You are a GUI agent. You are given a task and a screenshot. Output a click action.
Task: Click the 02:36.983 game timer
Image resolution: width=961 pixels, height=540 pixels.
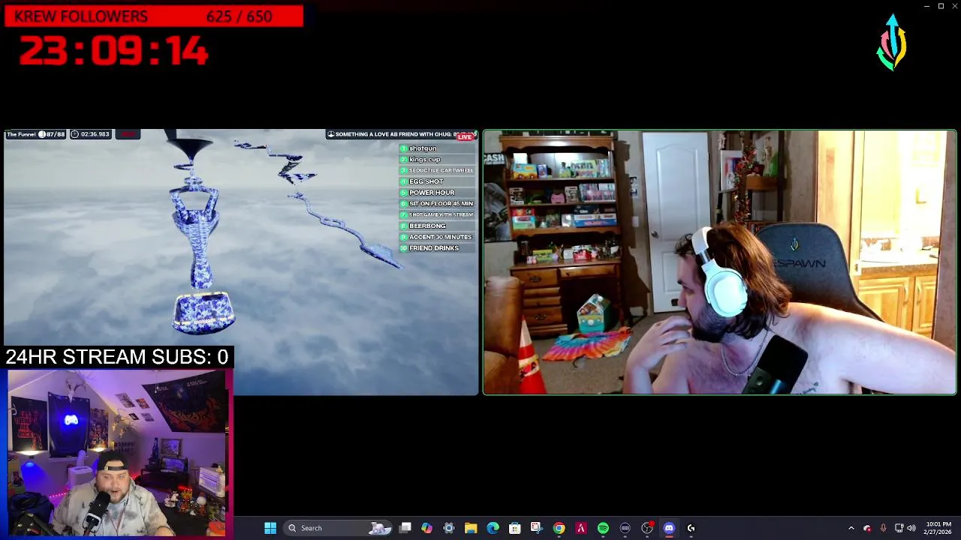(x=91, y=134)
